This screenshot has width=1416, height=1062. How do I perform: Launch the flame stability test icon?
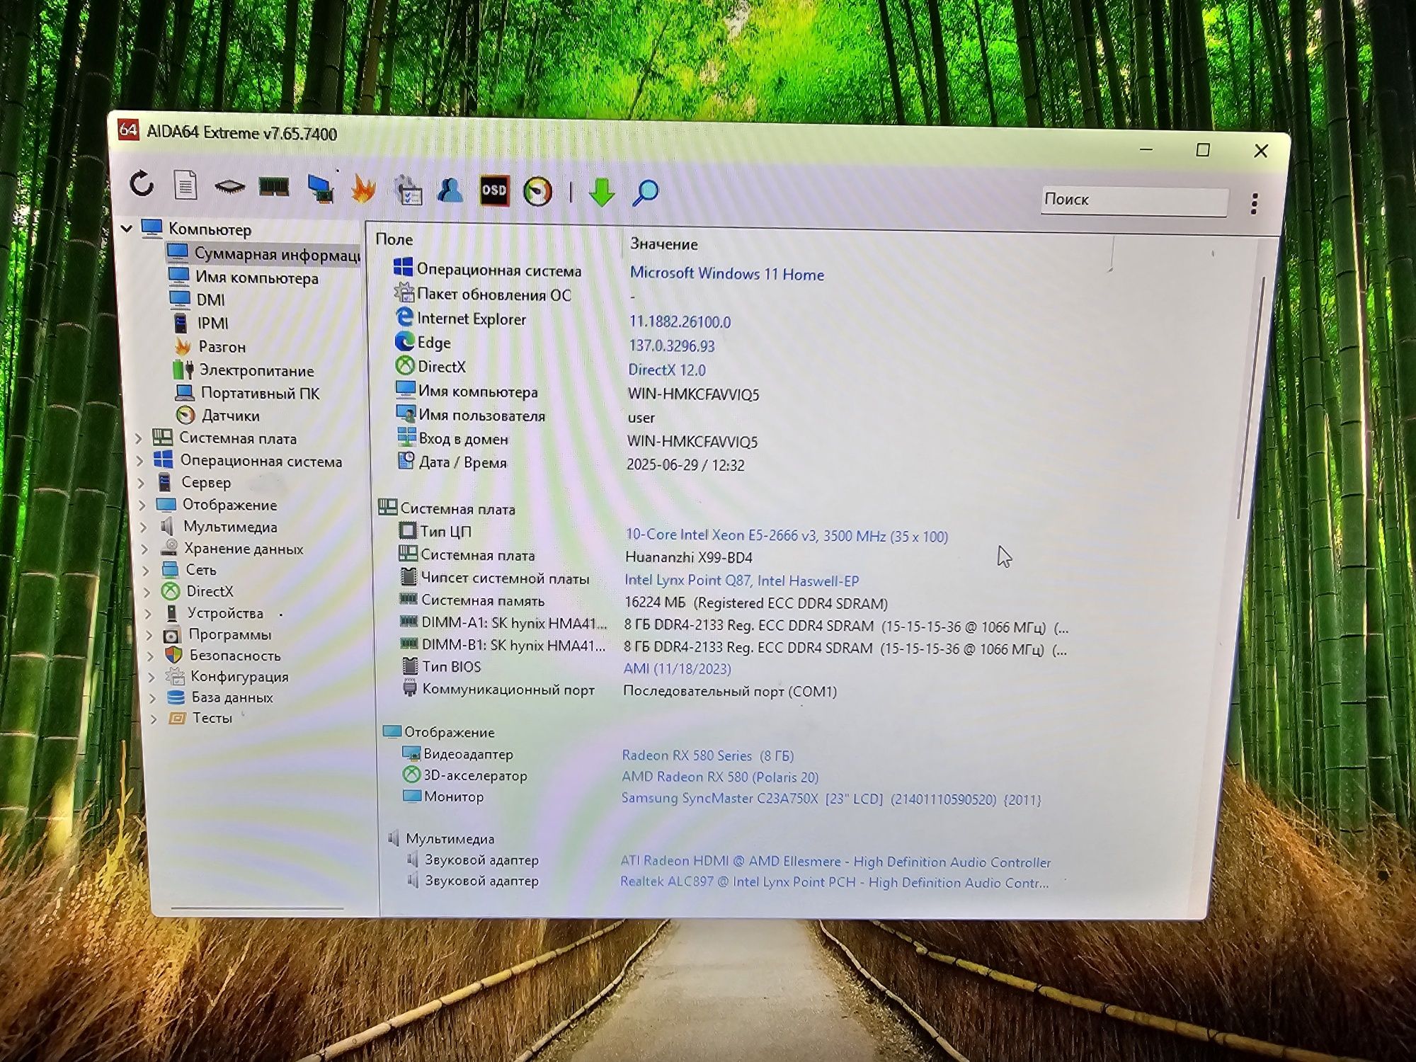[x=363, y=189]
